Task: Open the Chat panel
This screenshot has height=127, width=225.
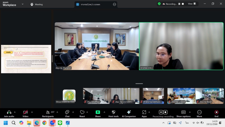Action: pyautogui.click(x=67, y=112)
